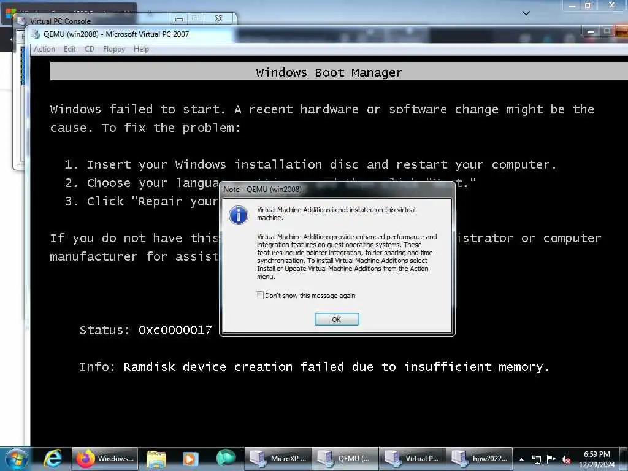628x471 pixels.
Task: Switch to the hpw2022... taskbar window
Action: click(480, 459)
